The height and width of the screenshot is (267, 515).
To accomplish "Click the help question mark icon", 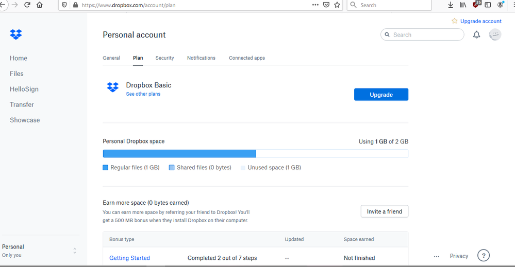I will [x=483, y=256].
